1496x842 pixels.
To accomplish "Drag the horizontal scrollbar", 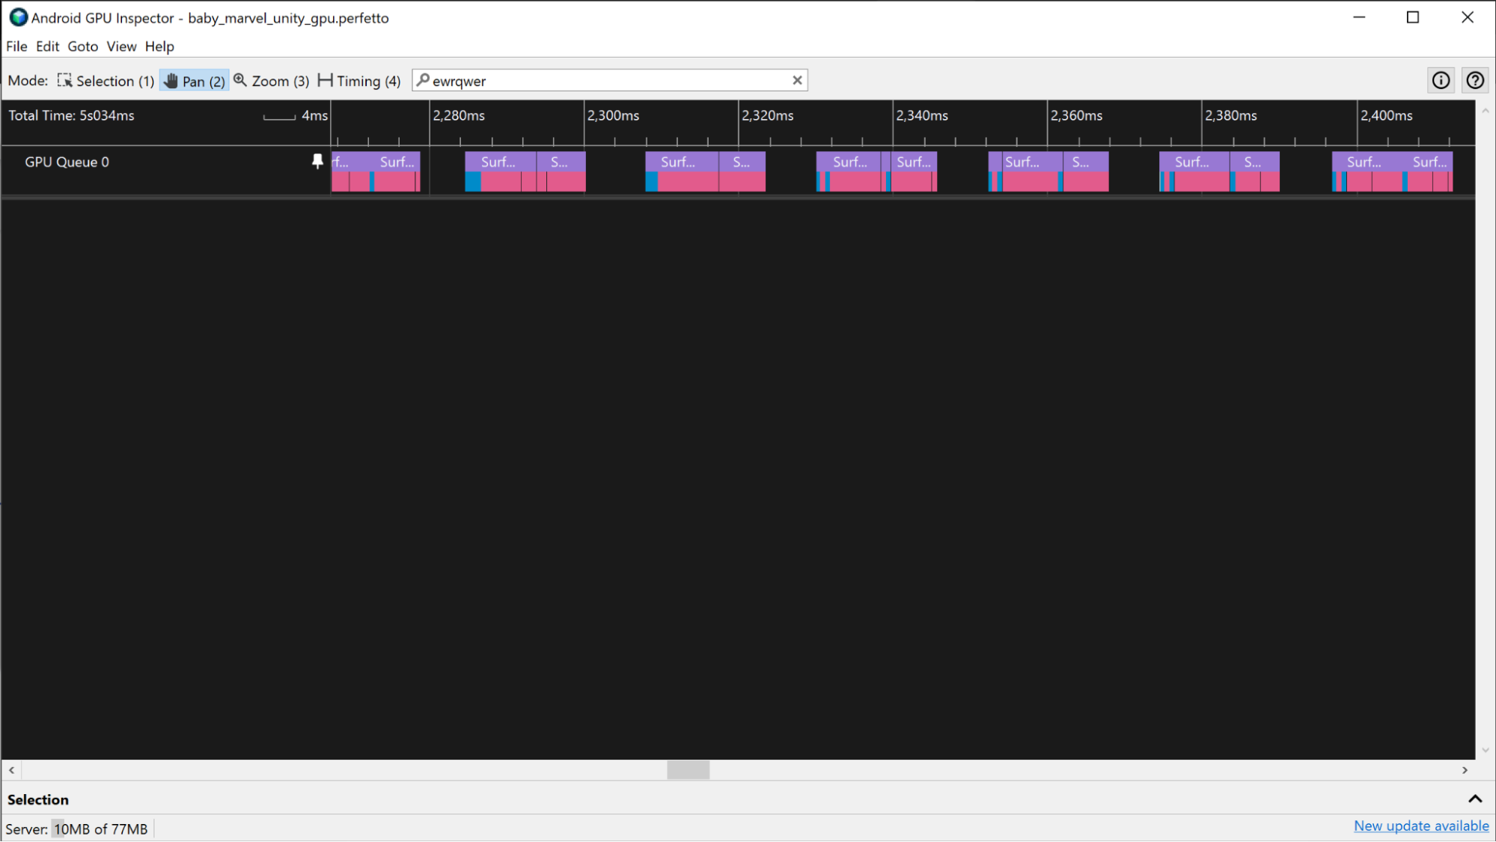I will pos(687,770).
